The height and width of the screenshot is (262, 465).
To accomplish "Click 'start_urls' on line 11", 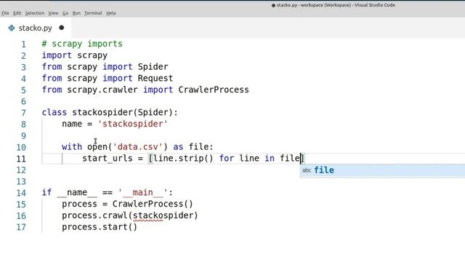I will 108,159.
